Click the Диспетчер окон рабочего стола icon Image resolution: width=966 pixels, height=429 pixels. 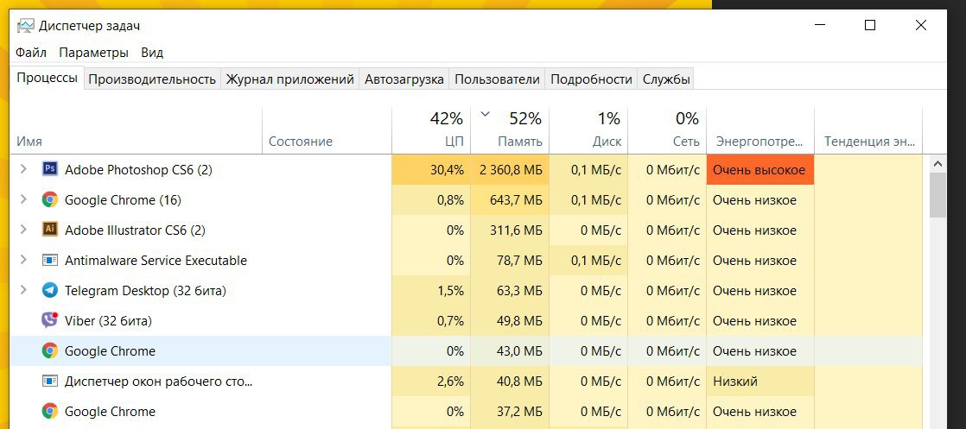[x=50, y=381]
